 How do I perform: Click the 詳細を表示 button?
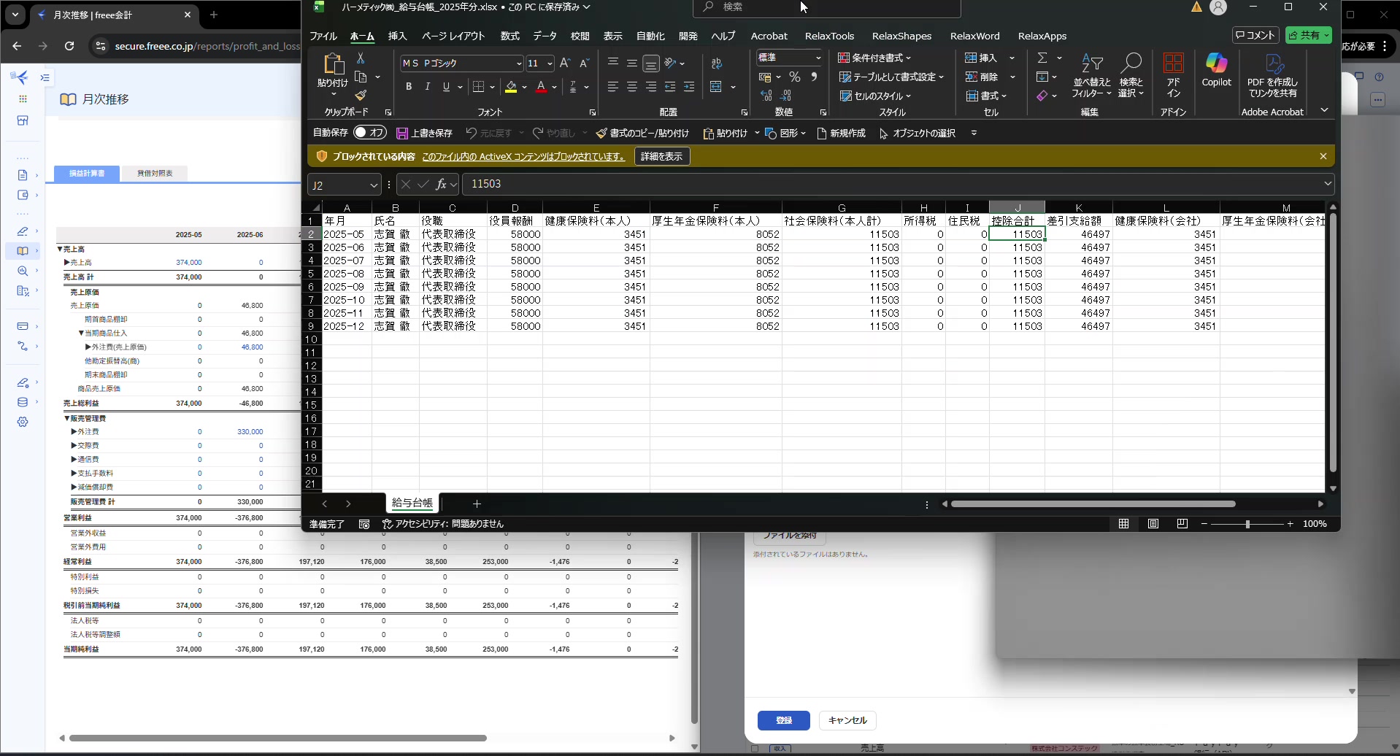pyautogui.click(x=661, y=156)
